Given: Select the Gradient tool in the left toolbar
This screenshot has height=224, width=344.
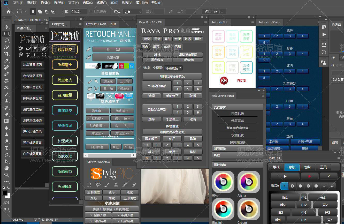Looking at the screenshot, I should pos(6,121).
